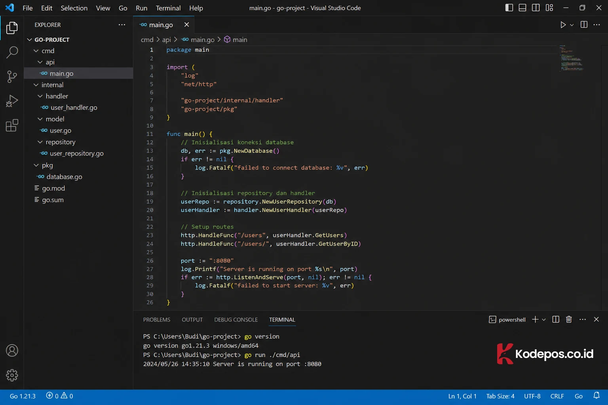
Task: Click errors and warnings count in status bar
Action: pos(59,396)
